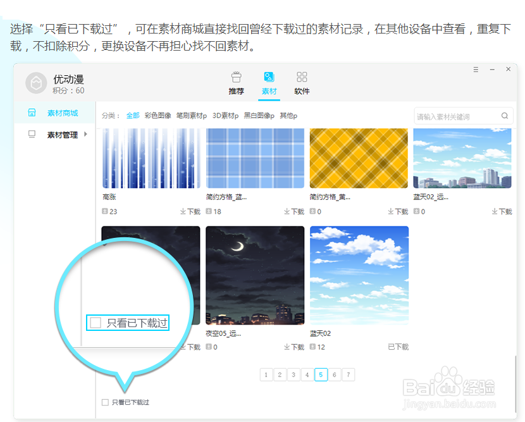This screenshot has height=422, width=525.
Task: Open the blue plaid 简约方格_蓝 thumbnail
Action: click(255, 158)
